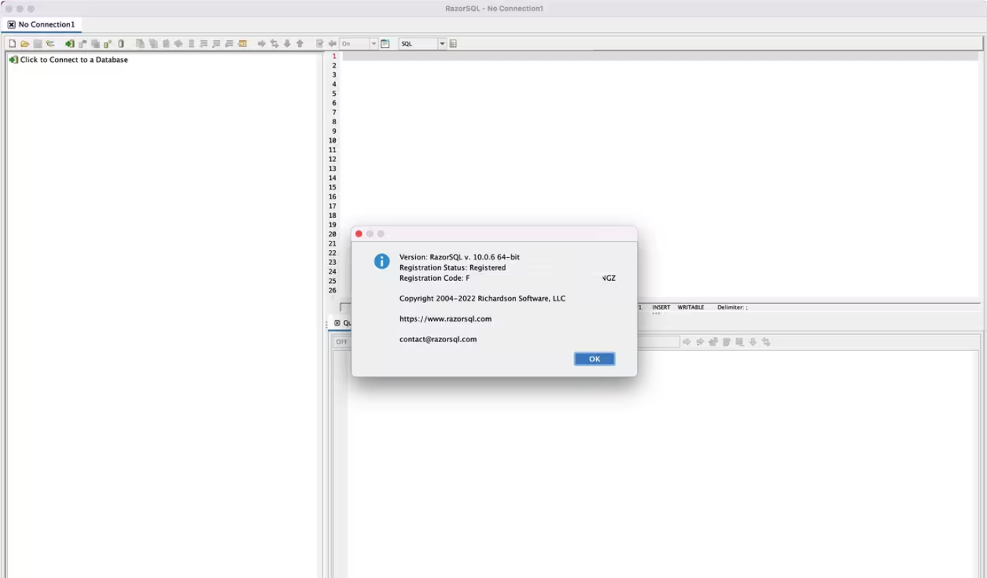Close the No Connection1 tab with its X icon

point(11,24)
